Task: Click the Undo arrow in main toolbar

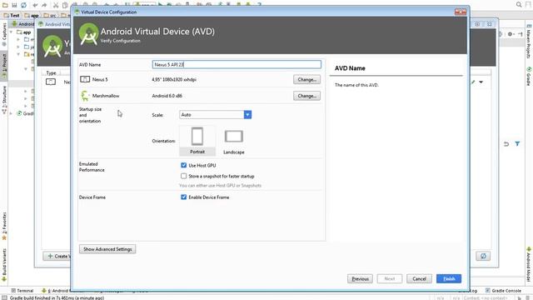Action: pos(35,5)
